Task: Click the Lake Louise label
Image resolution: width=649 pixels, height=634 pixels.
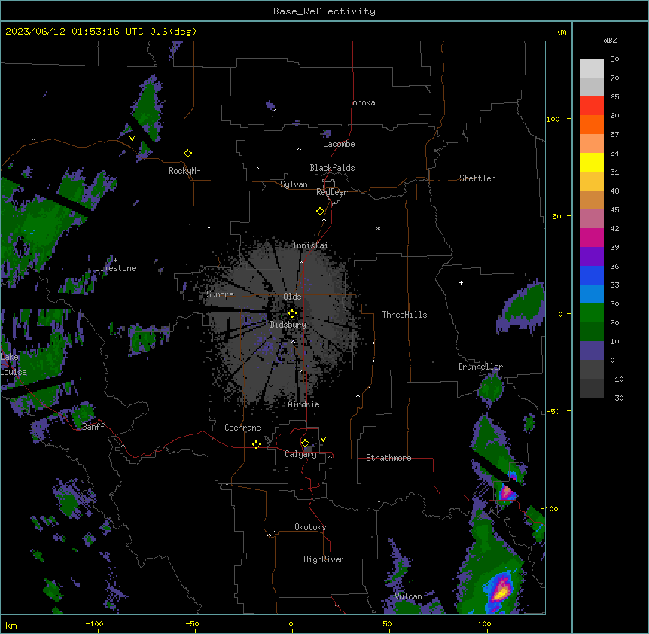Action: click(x=14, y=364)
